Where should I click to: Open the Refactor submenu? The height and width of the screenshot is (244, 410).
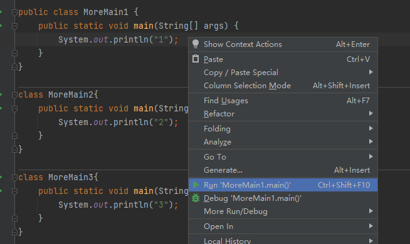[283, 114]
